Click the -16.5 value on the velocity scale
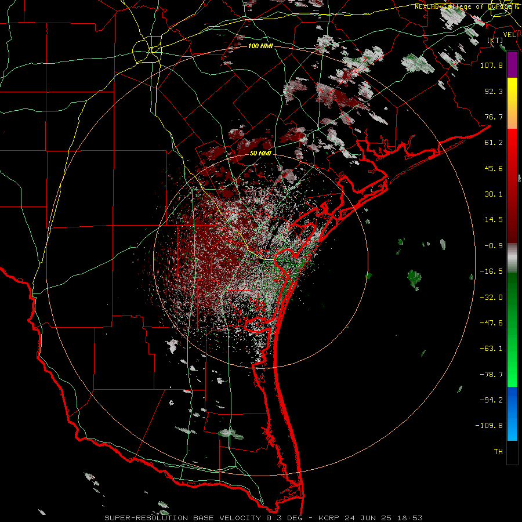Image resolution: width=522 pixels, height=522 pixels. point(491,271)
